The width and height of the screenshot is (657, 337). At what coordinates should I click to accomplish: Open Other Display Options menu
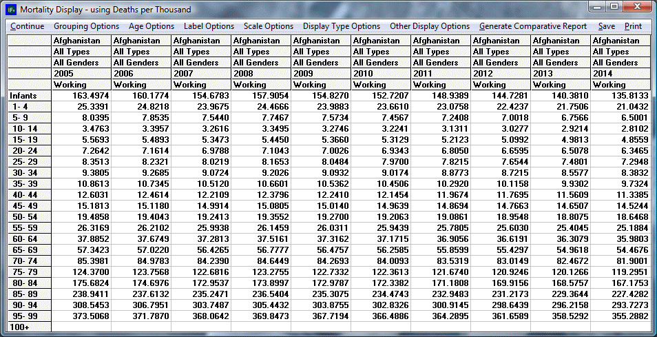pyautogui.click(x=430, y=26)
